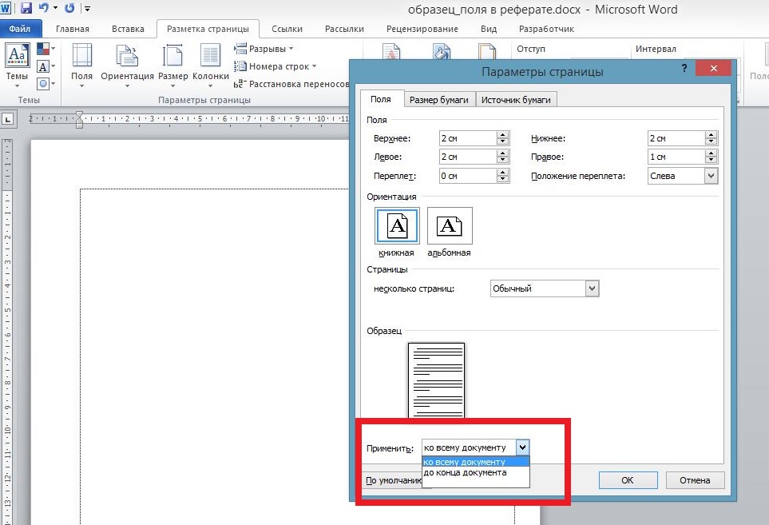Click the tab selector icon left of ruler
The height and width of the screenshot is (525, 769).
[x=8, y=119]
